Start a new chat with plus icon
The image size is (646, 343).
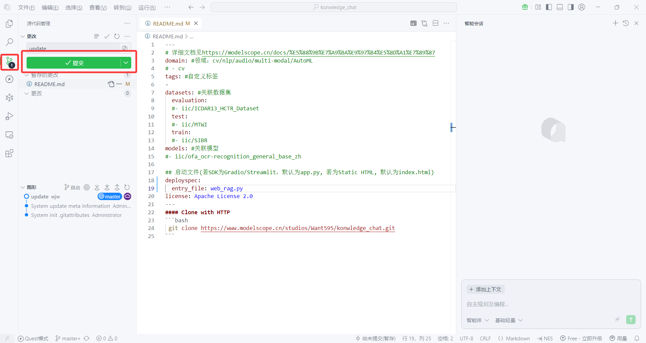coord(615,23)
